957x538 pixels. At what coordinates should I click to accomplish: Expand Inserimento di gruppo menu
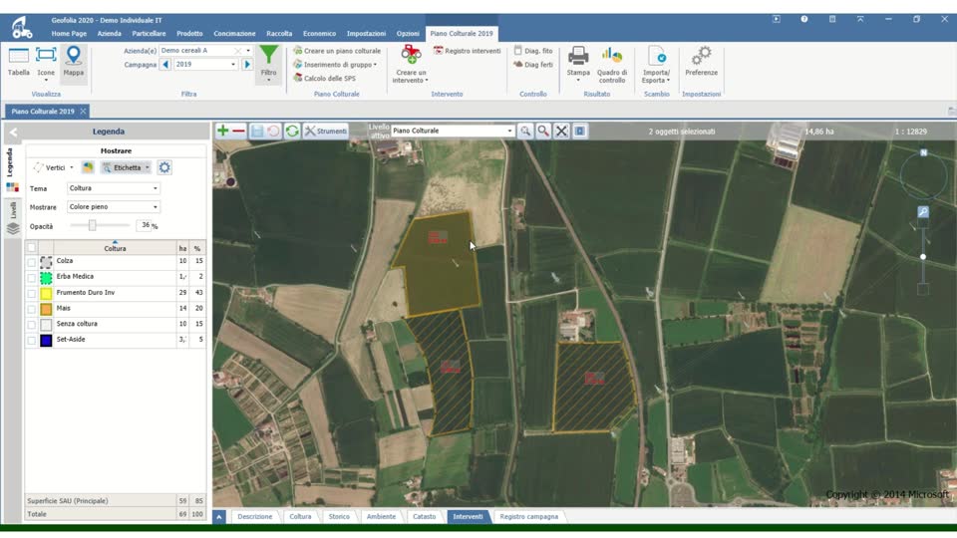335,65
